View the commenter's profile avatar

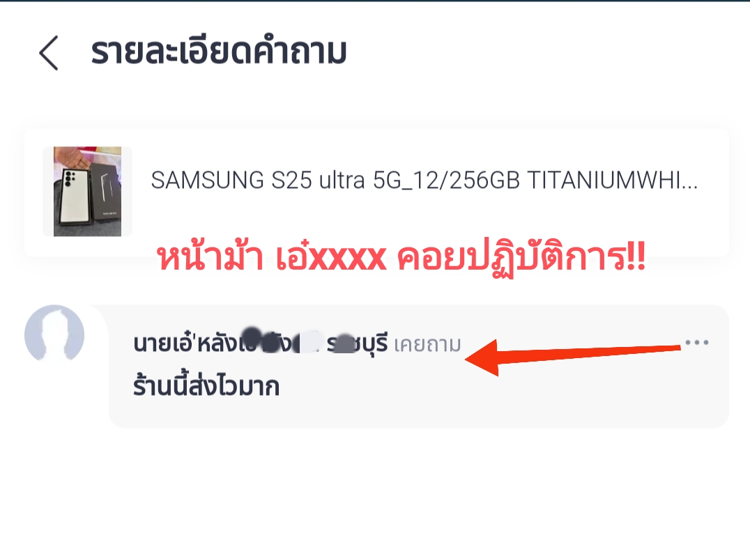click(54, 334)
